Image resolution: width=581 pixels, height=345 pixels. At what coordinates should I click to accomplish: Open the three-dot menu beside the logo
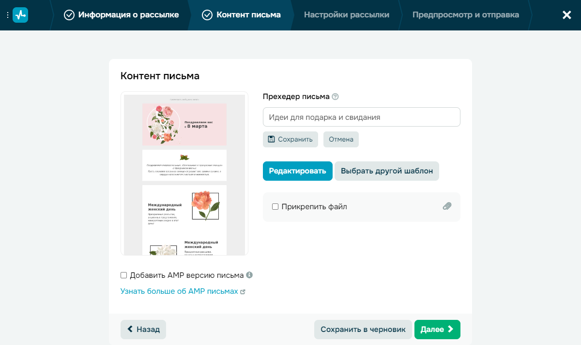point(8,15)
